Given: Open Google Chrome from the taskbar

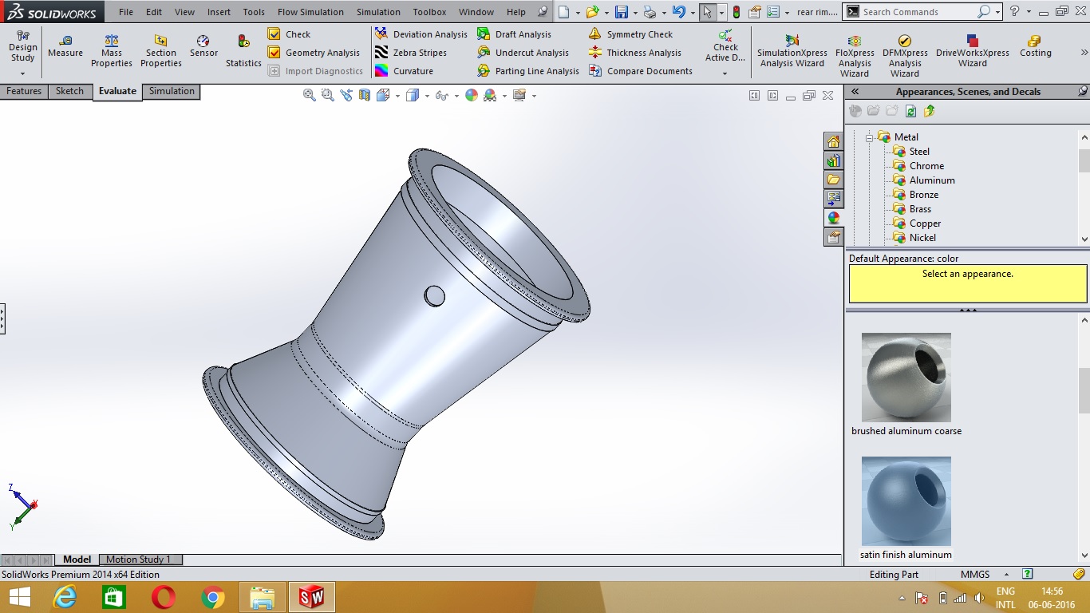Looking at the screenshot, I should coord(213,597).
